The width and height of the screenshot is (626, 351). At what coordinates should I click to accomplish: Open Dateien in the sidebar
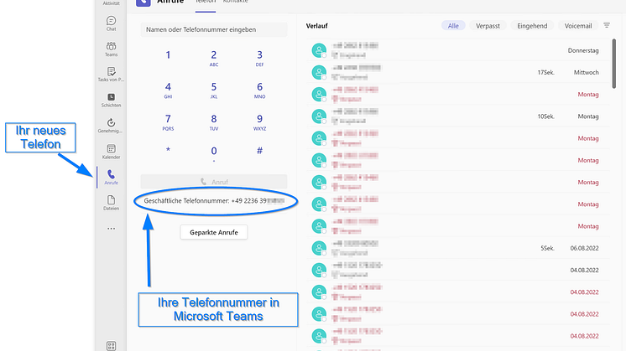(111, 203)
